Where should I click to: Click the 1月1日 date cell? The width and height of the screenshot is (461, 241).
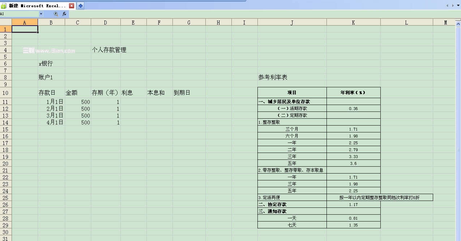[51, 102]
